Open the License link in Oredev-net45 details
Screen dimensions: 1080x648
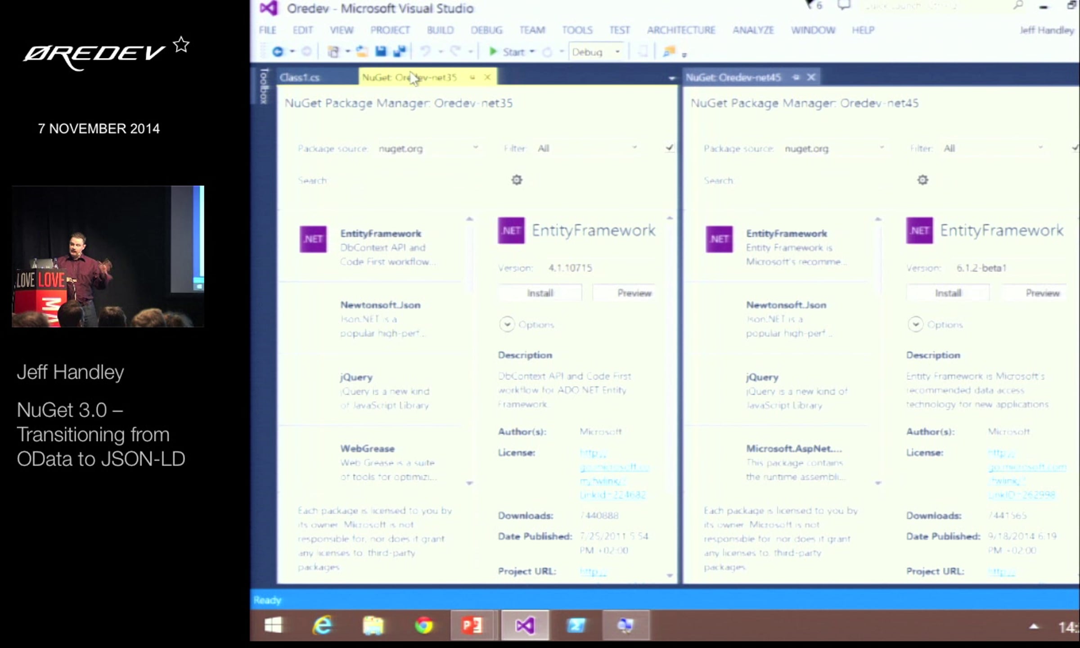click(1027, 474)
